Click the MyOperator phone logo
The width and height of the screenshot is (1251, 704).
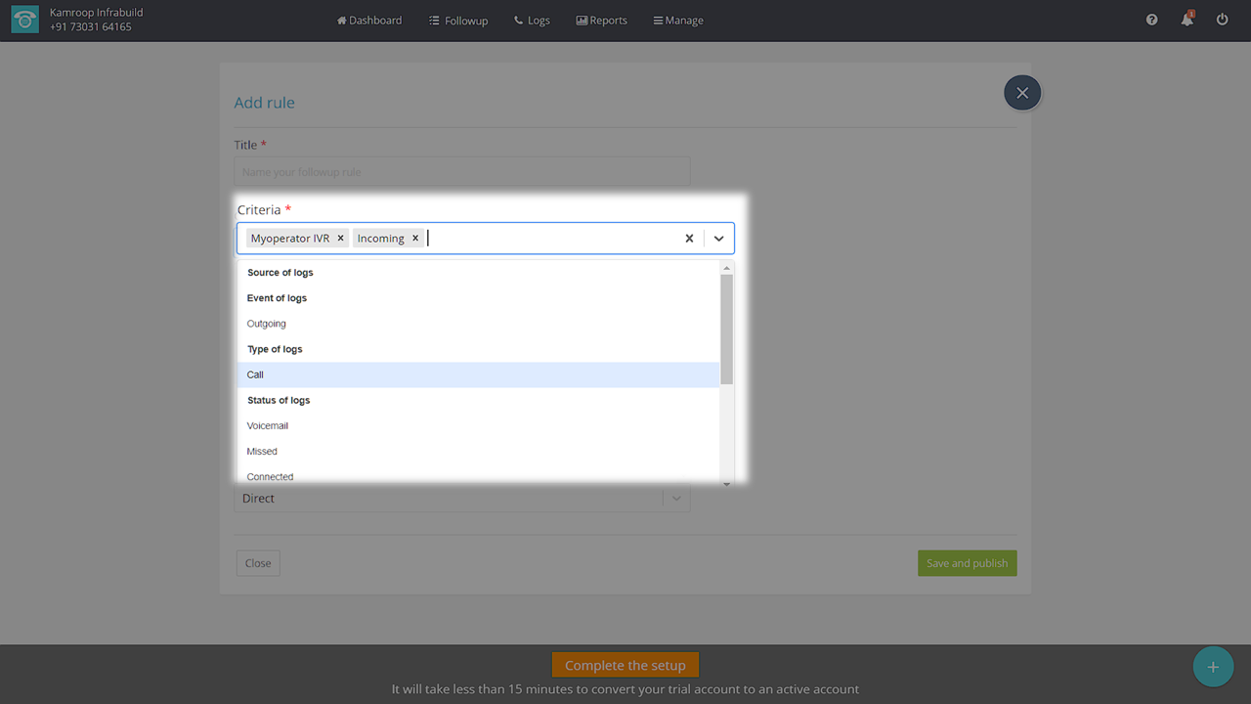tap(25, 20)
